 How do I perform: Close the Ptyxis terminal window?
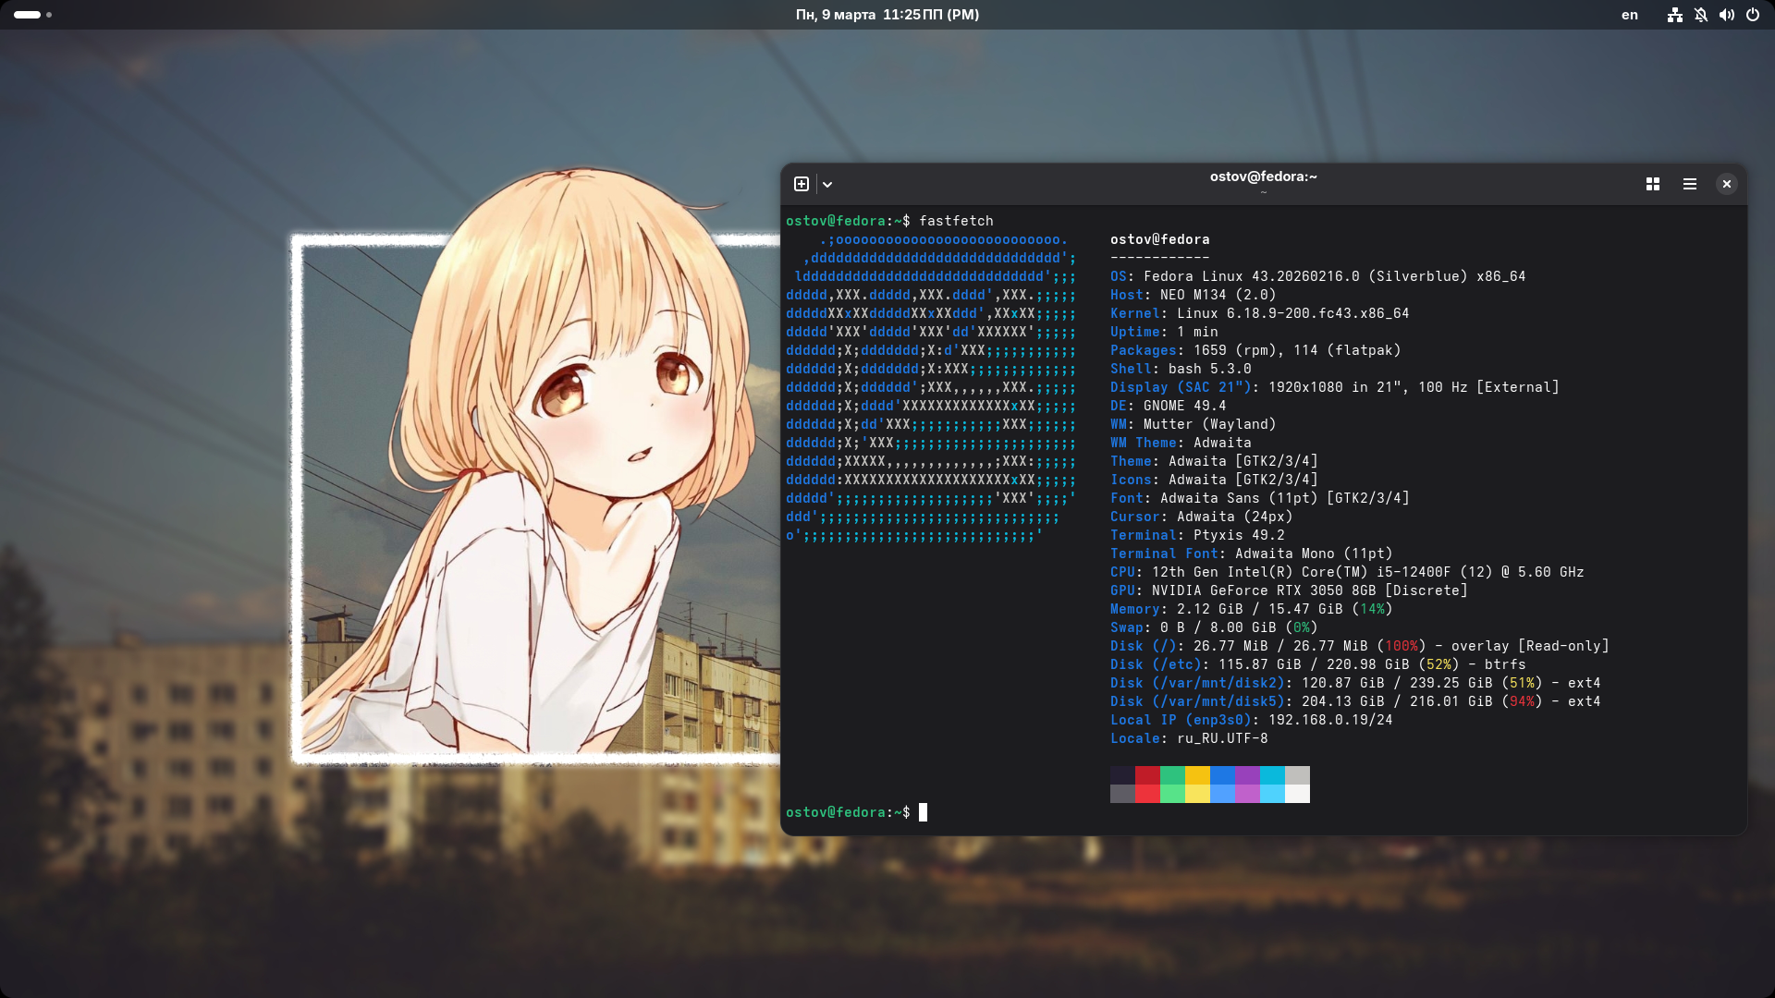click(x=1726, y=184)
